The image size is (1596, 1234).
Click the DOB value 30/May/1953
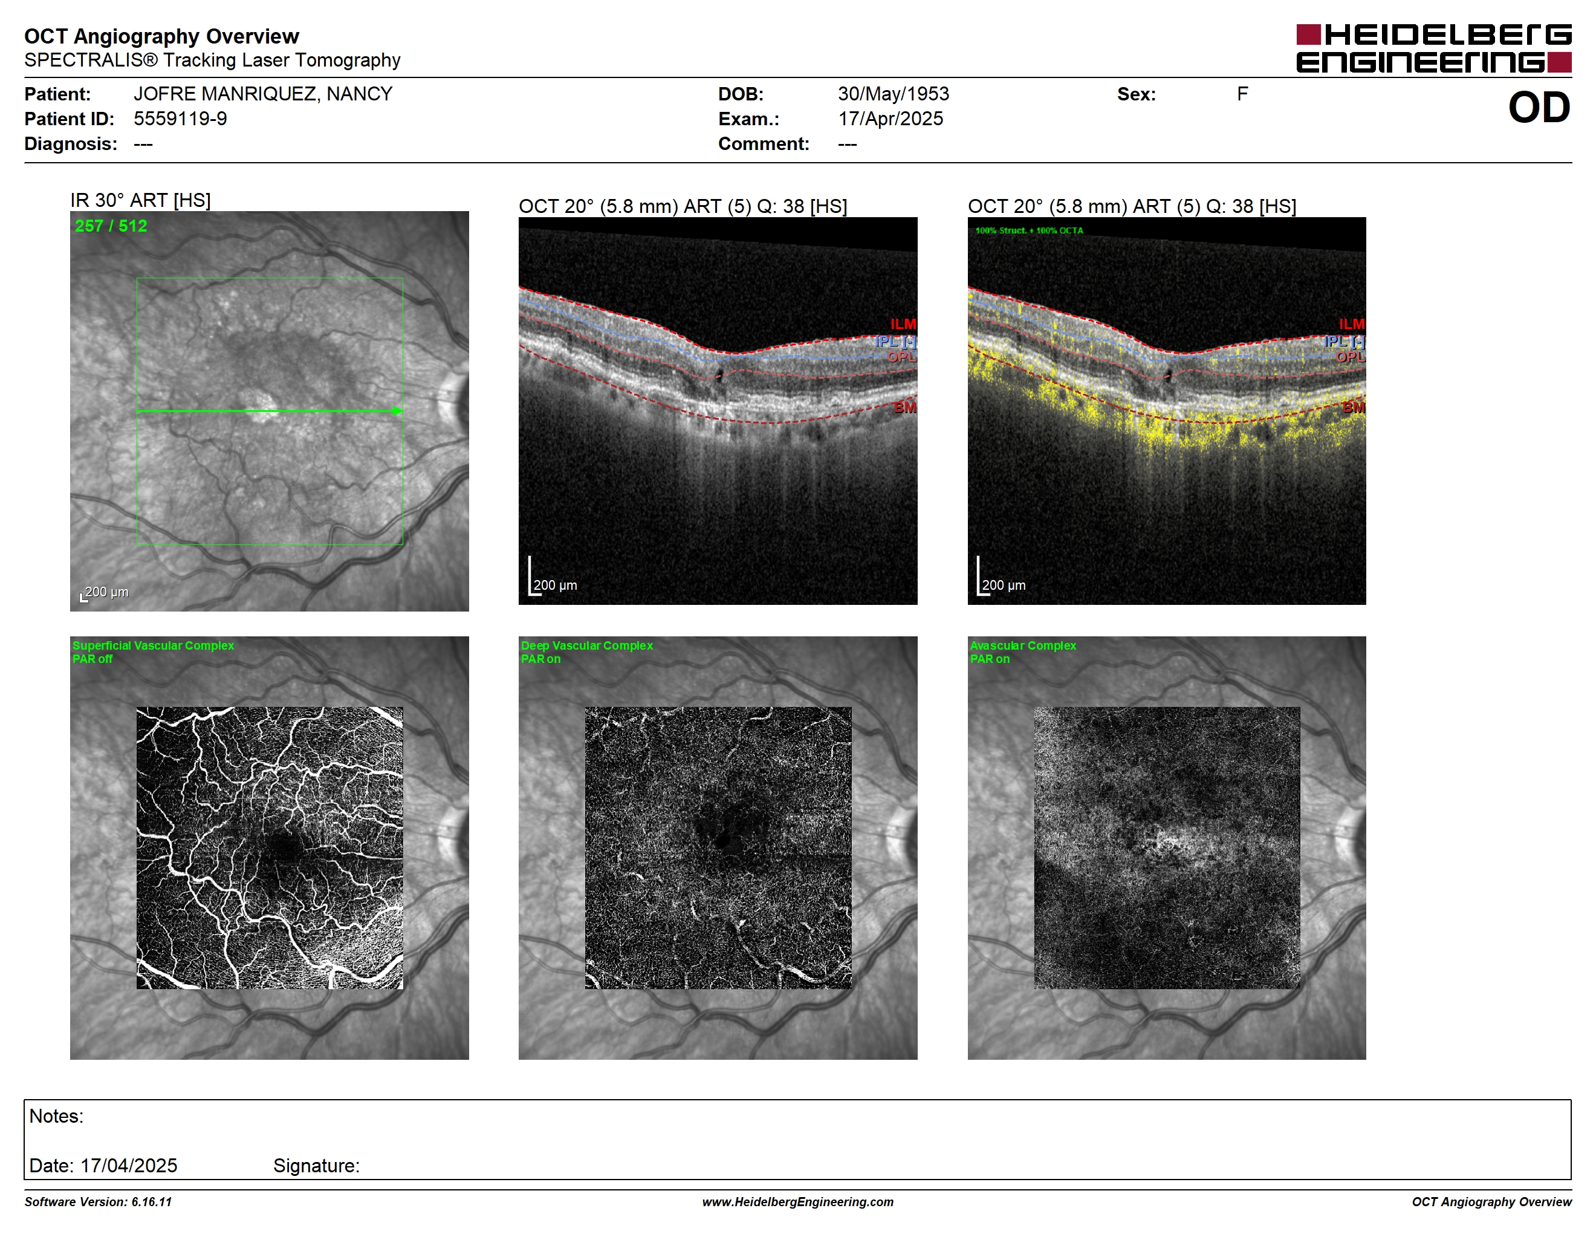893,94
